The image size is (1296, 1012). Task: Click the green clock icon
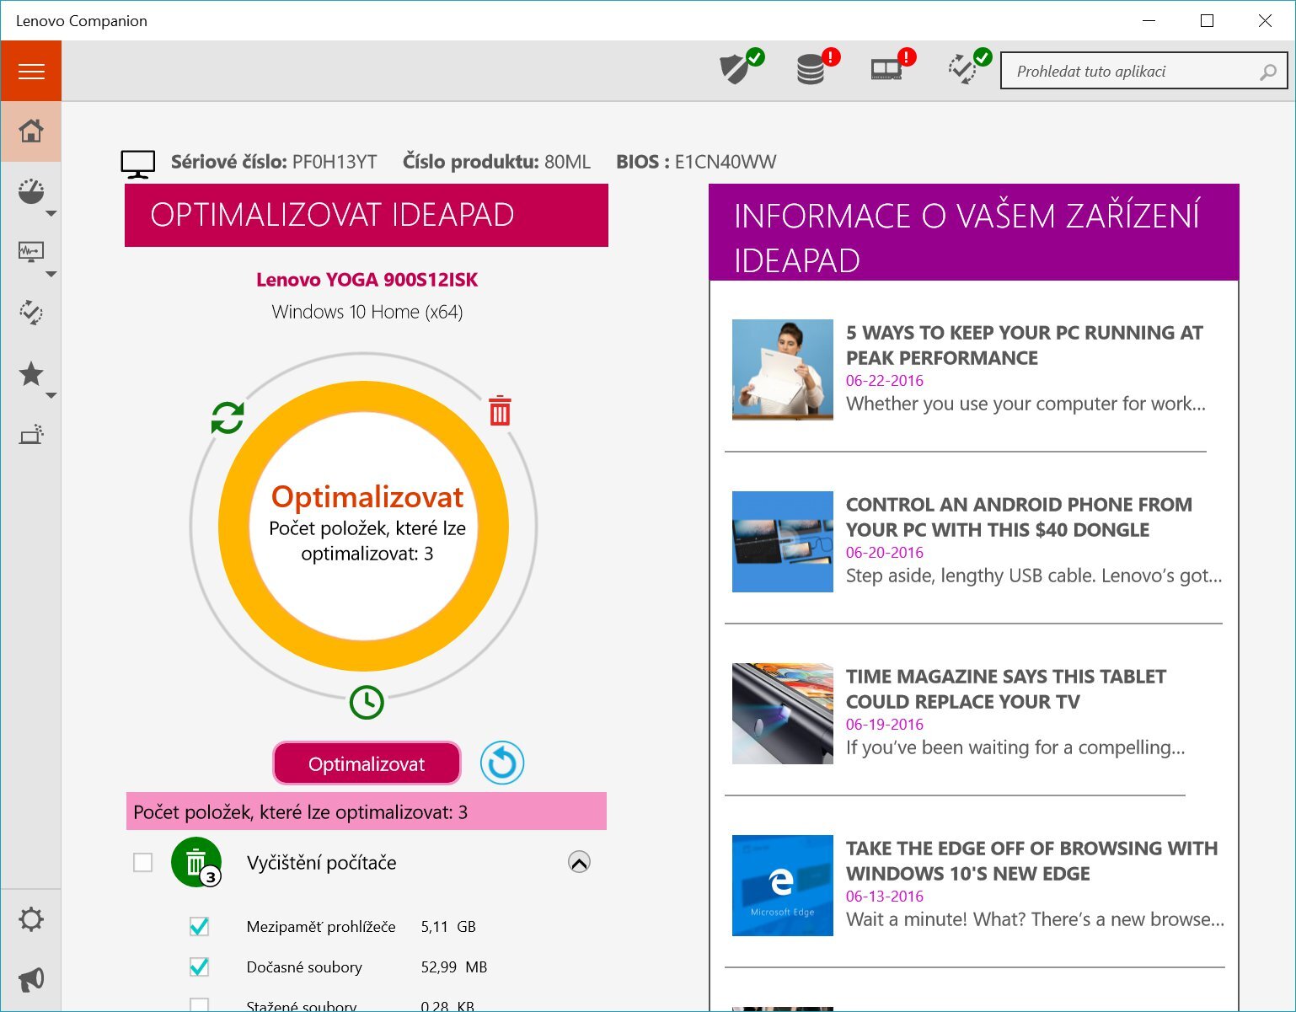tap(367, 702)
